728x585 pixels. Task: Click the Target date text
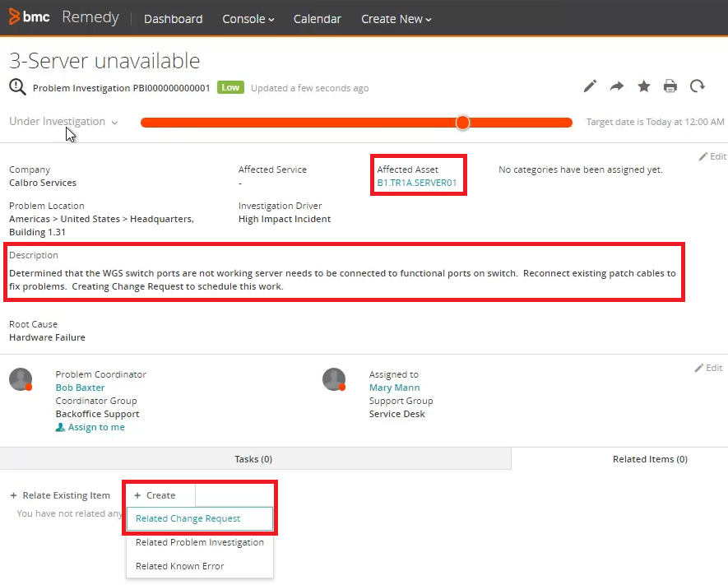point(655,122)
